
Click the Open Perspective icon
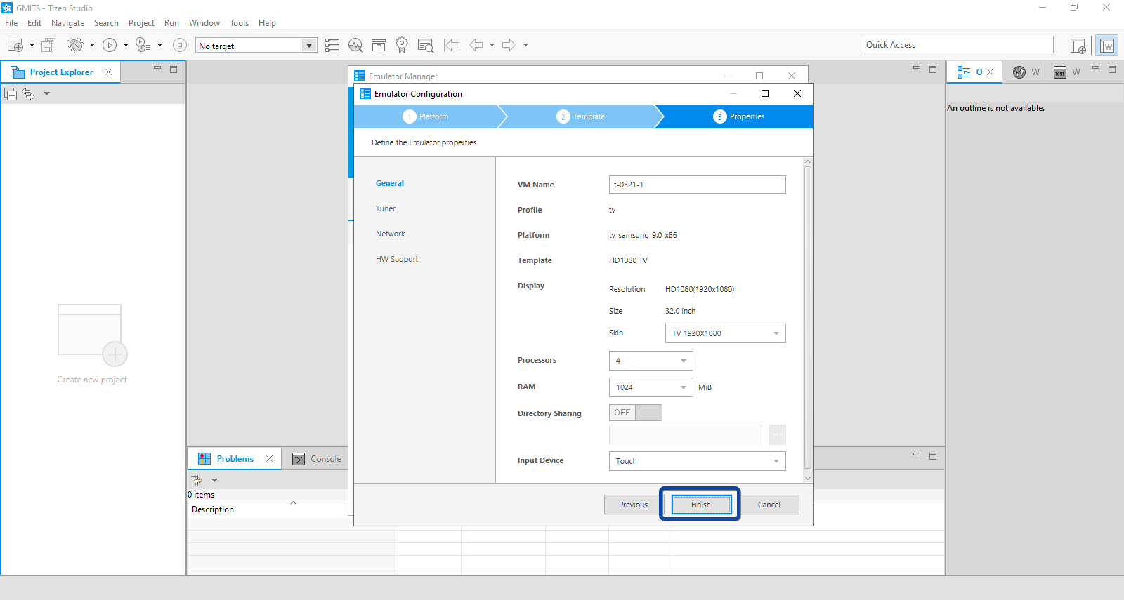tap(1078, 46)
